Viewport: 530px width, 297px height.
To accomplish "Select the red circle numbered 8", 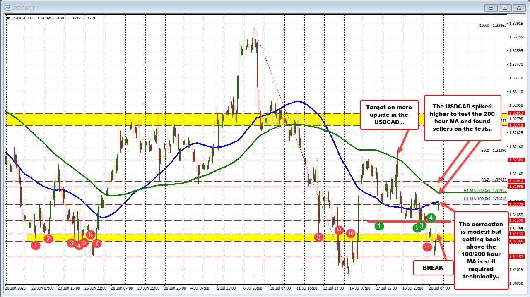I will pos(318,237).
